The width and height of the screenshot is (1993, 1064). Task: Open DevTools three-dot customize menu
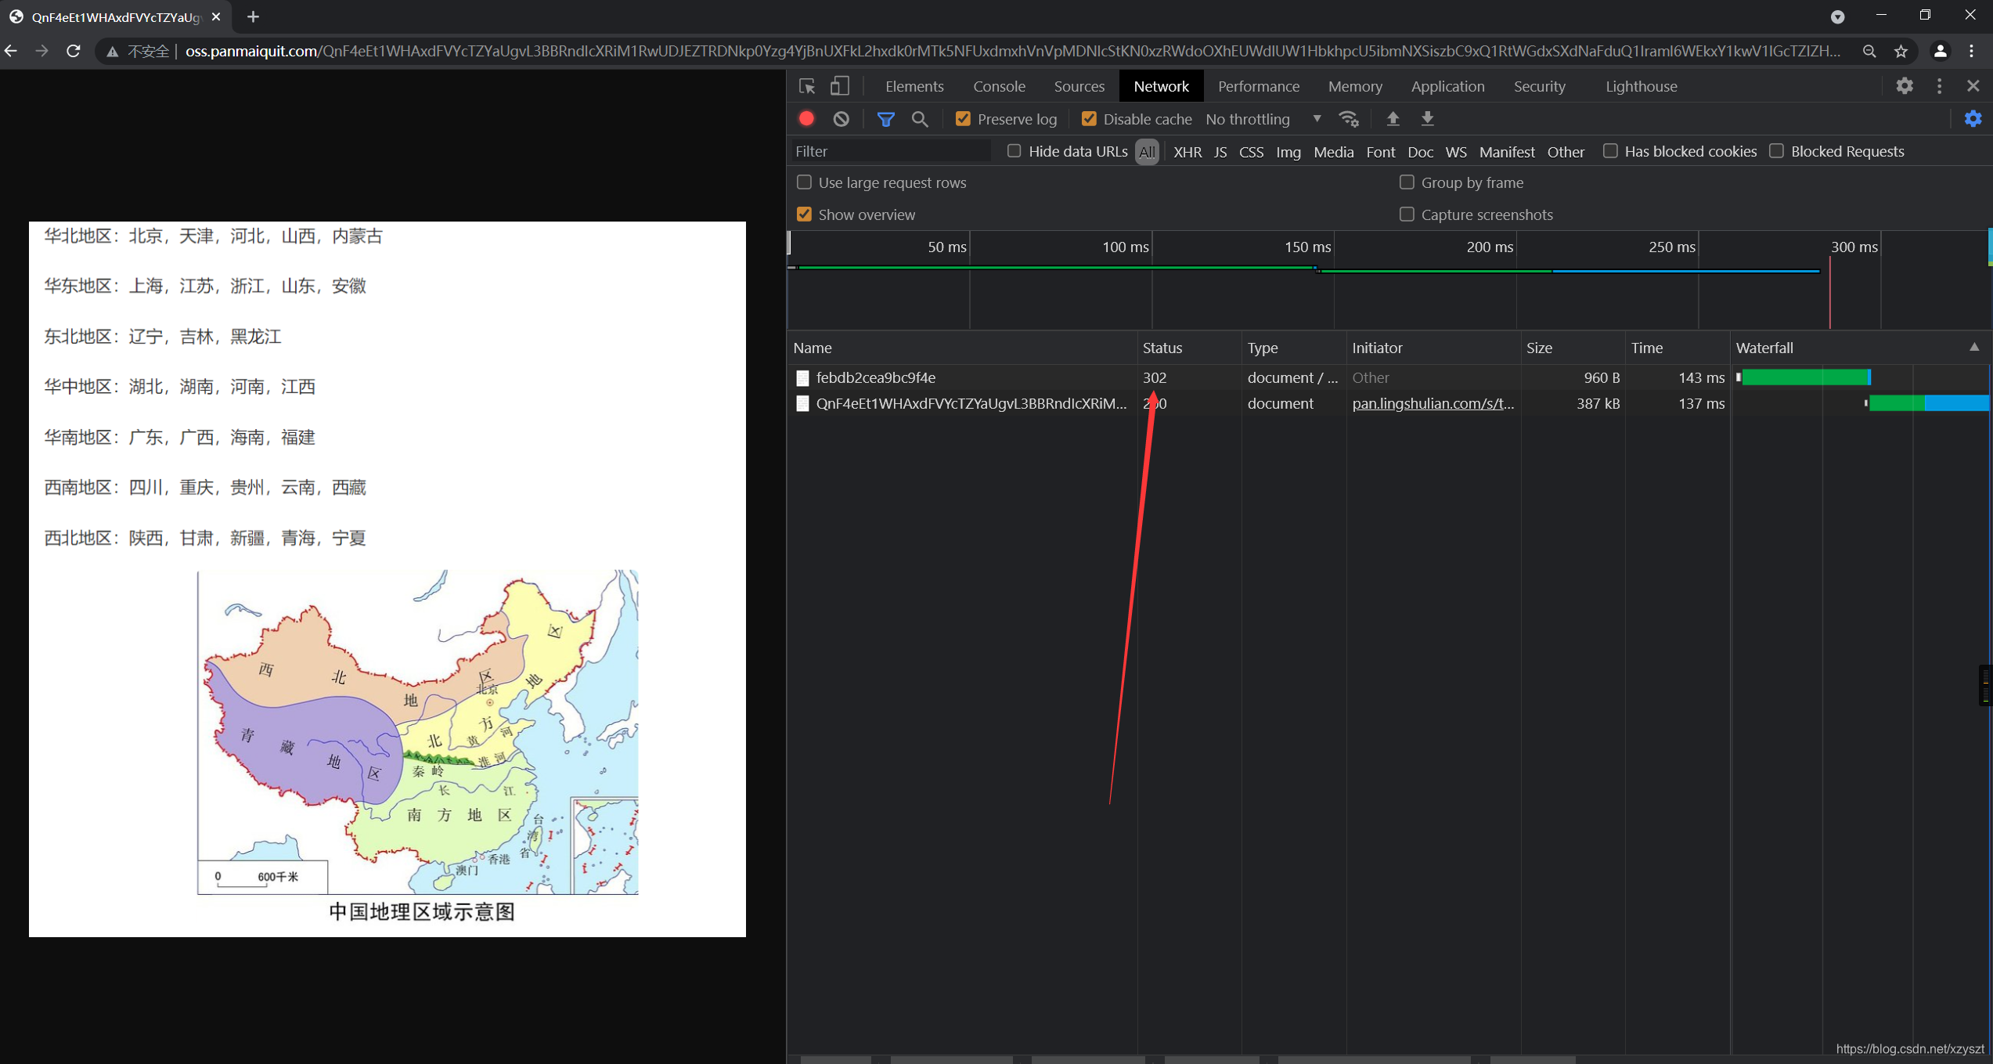[1939, 86]
